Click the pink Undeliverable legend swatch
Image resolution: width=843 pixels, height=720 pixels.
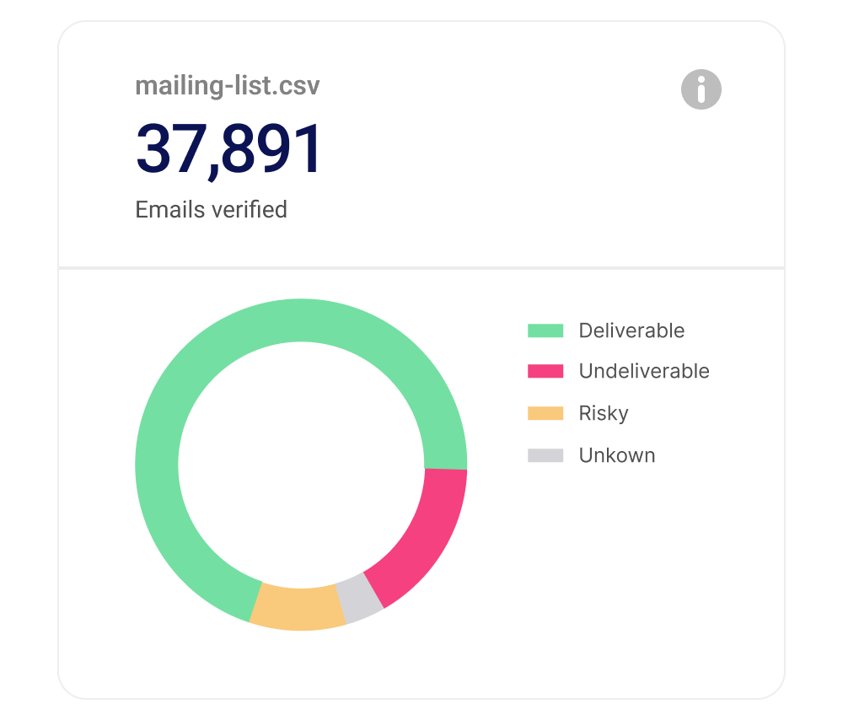coord(545,371)
